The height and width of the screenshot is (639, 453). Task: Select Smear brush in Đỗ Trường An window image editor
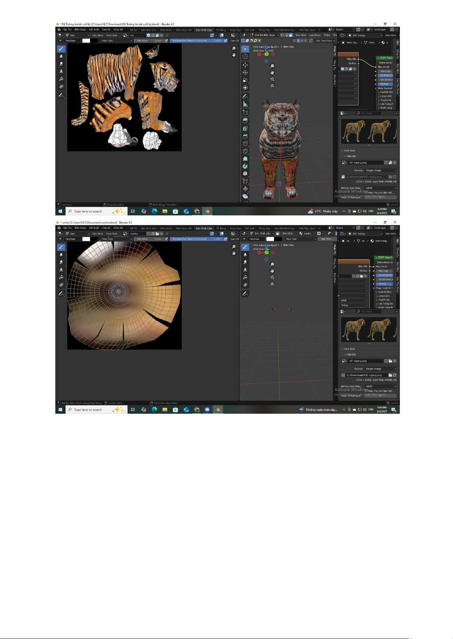coord(61,64)
